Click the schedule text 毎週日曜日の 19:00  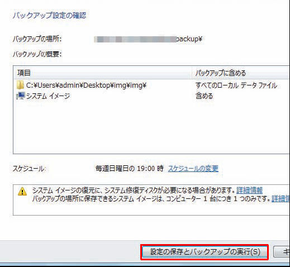(x=130, y=169)
